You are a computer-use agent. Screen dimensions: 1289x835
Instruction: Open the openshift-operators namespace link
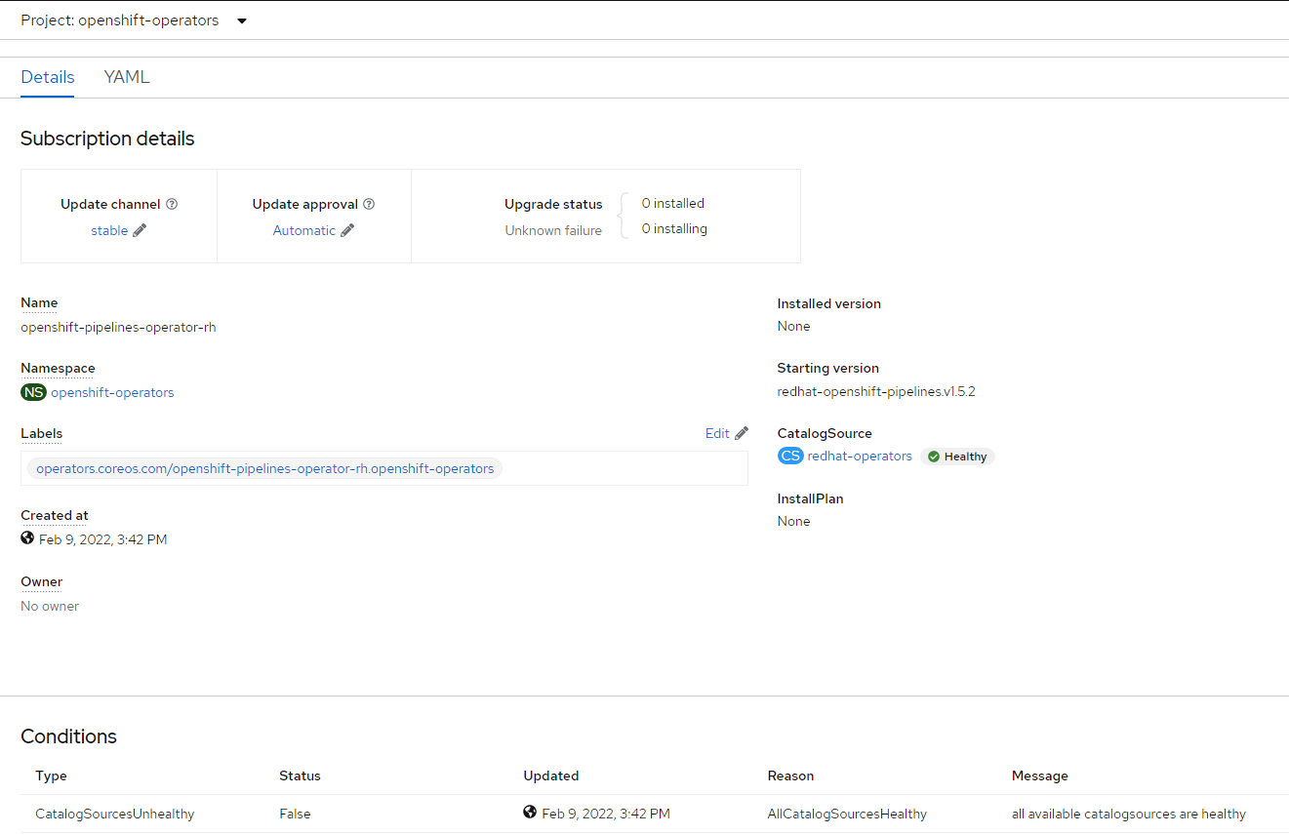pos(112,392)
